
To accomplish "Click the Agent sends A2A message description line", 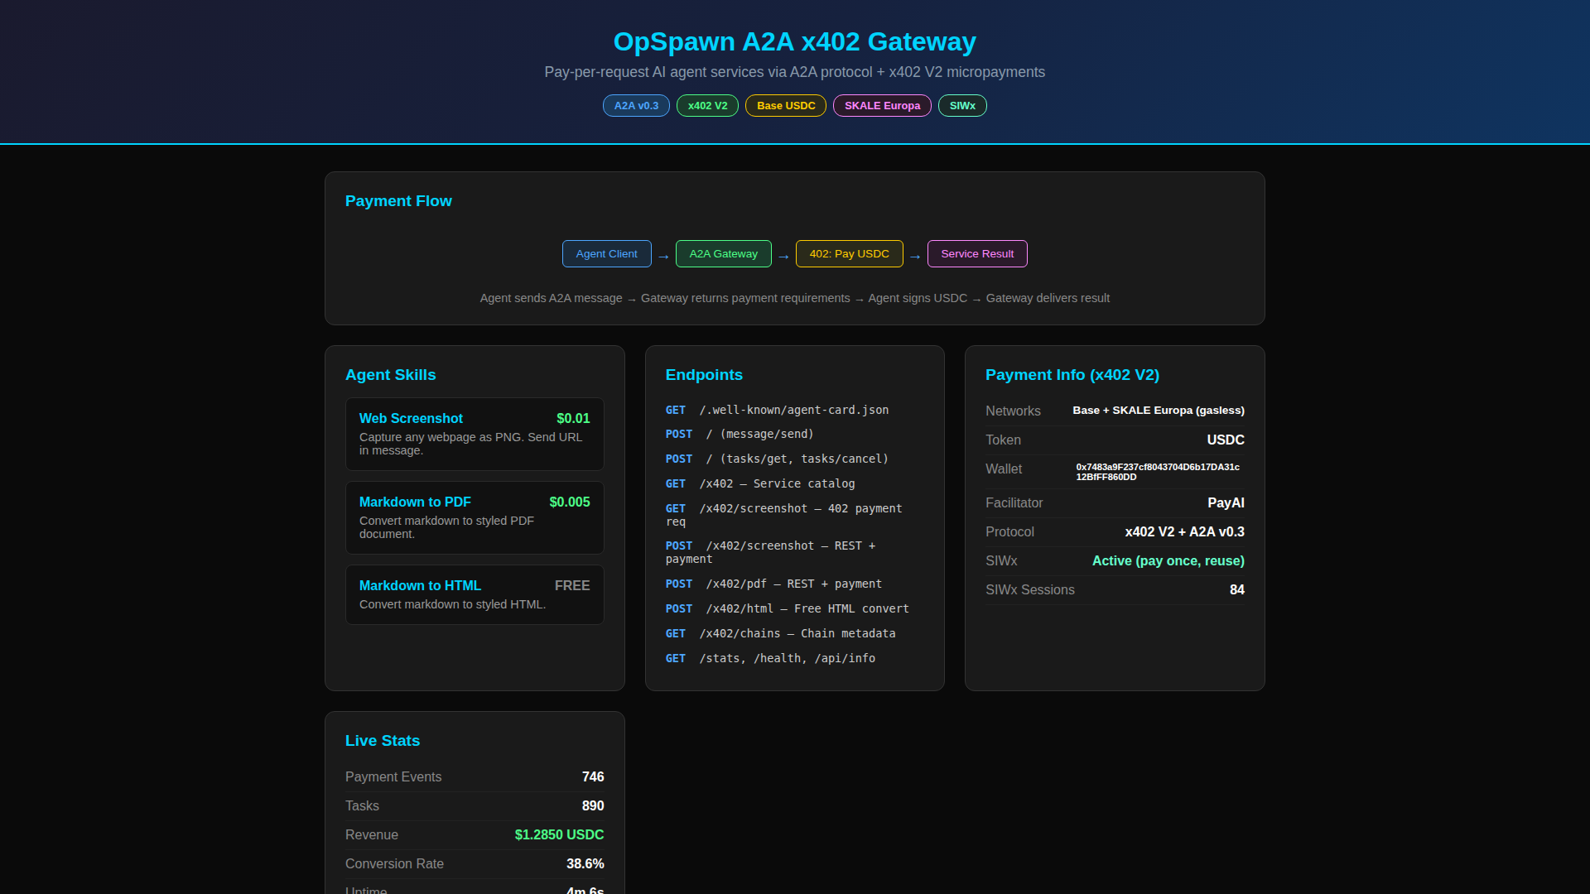I will coord(795,298).
